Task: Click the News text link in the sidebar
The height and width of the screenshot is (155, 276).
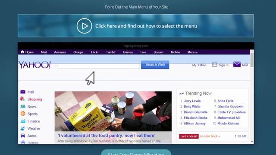Action: pyautogui.click(x=32, y=106)
